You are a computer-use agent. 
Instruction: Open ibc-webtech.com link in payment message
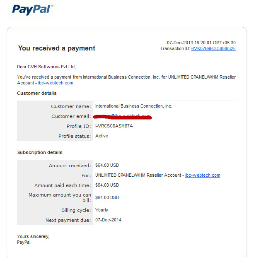[x=56, y=83]
